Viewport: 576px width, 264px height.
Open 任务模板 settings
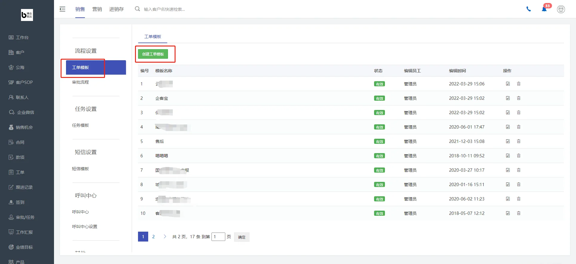(80, 125)
